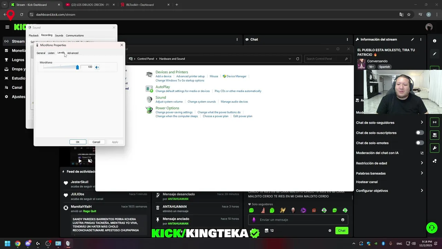Click the Enviar un mensaje chat input
The width and height of the screenshot is (442, 249).
point(298,220)
